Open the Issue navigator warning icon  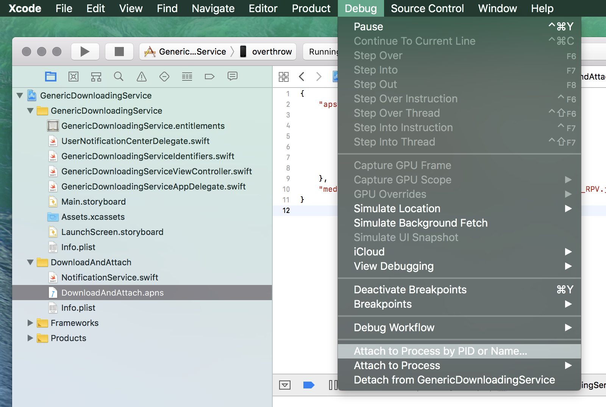click(x=142, y=77)
